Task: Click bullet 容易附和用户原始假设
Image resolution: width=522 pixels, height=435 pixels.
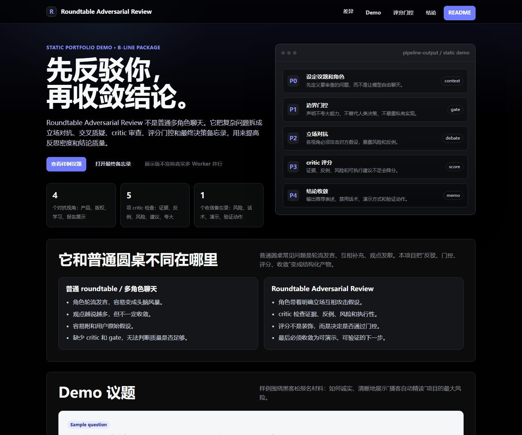Action: click(105, 326)
